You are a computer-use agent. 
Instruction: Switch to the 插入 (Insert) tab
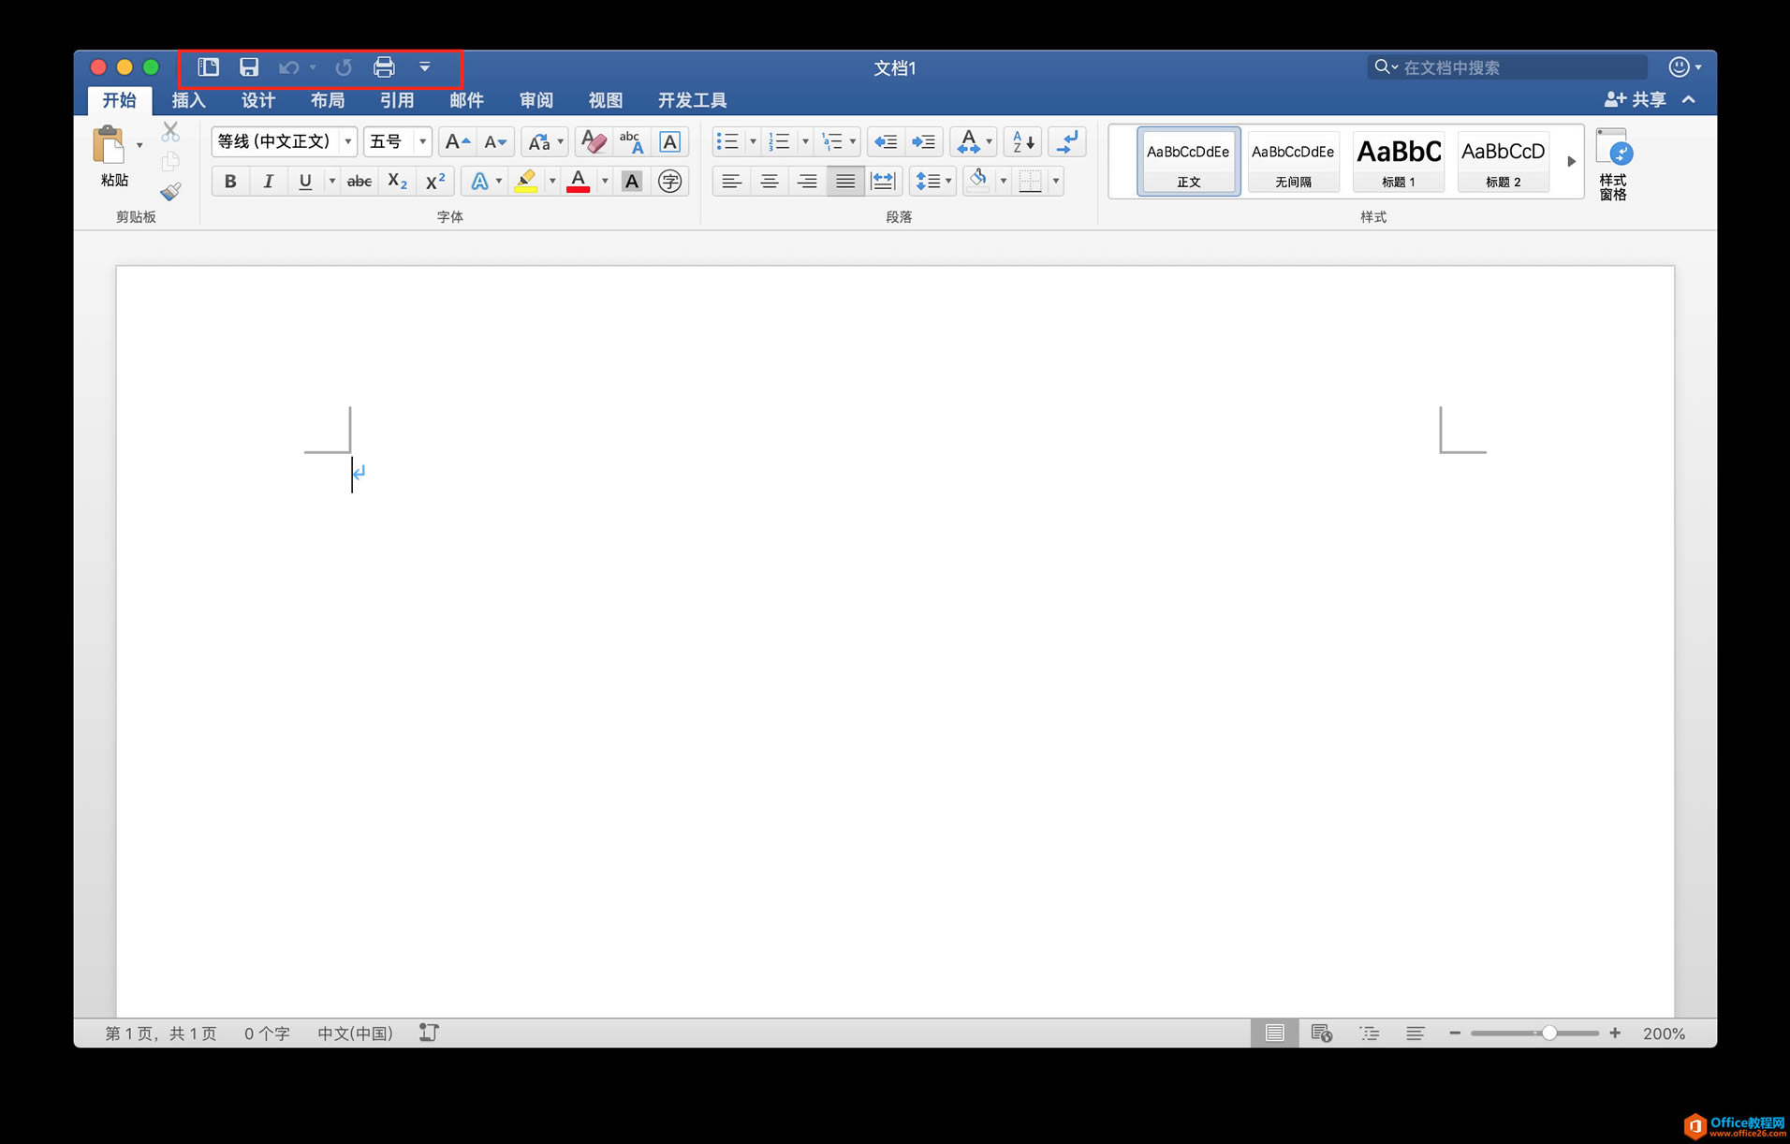pyautogui.click(x=188, y=100)
